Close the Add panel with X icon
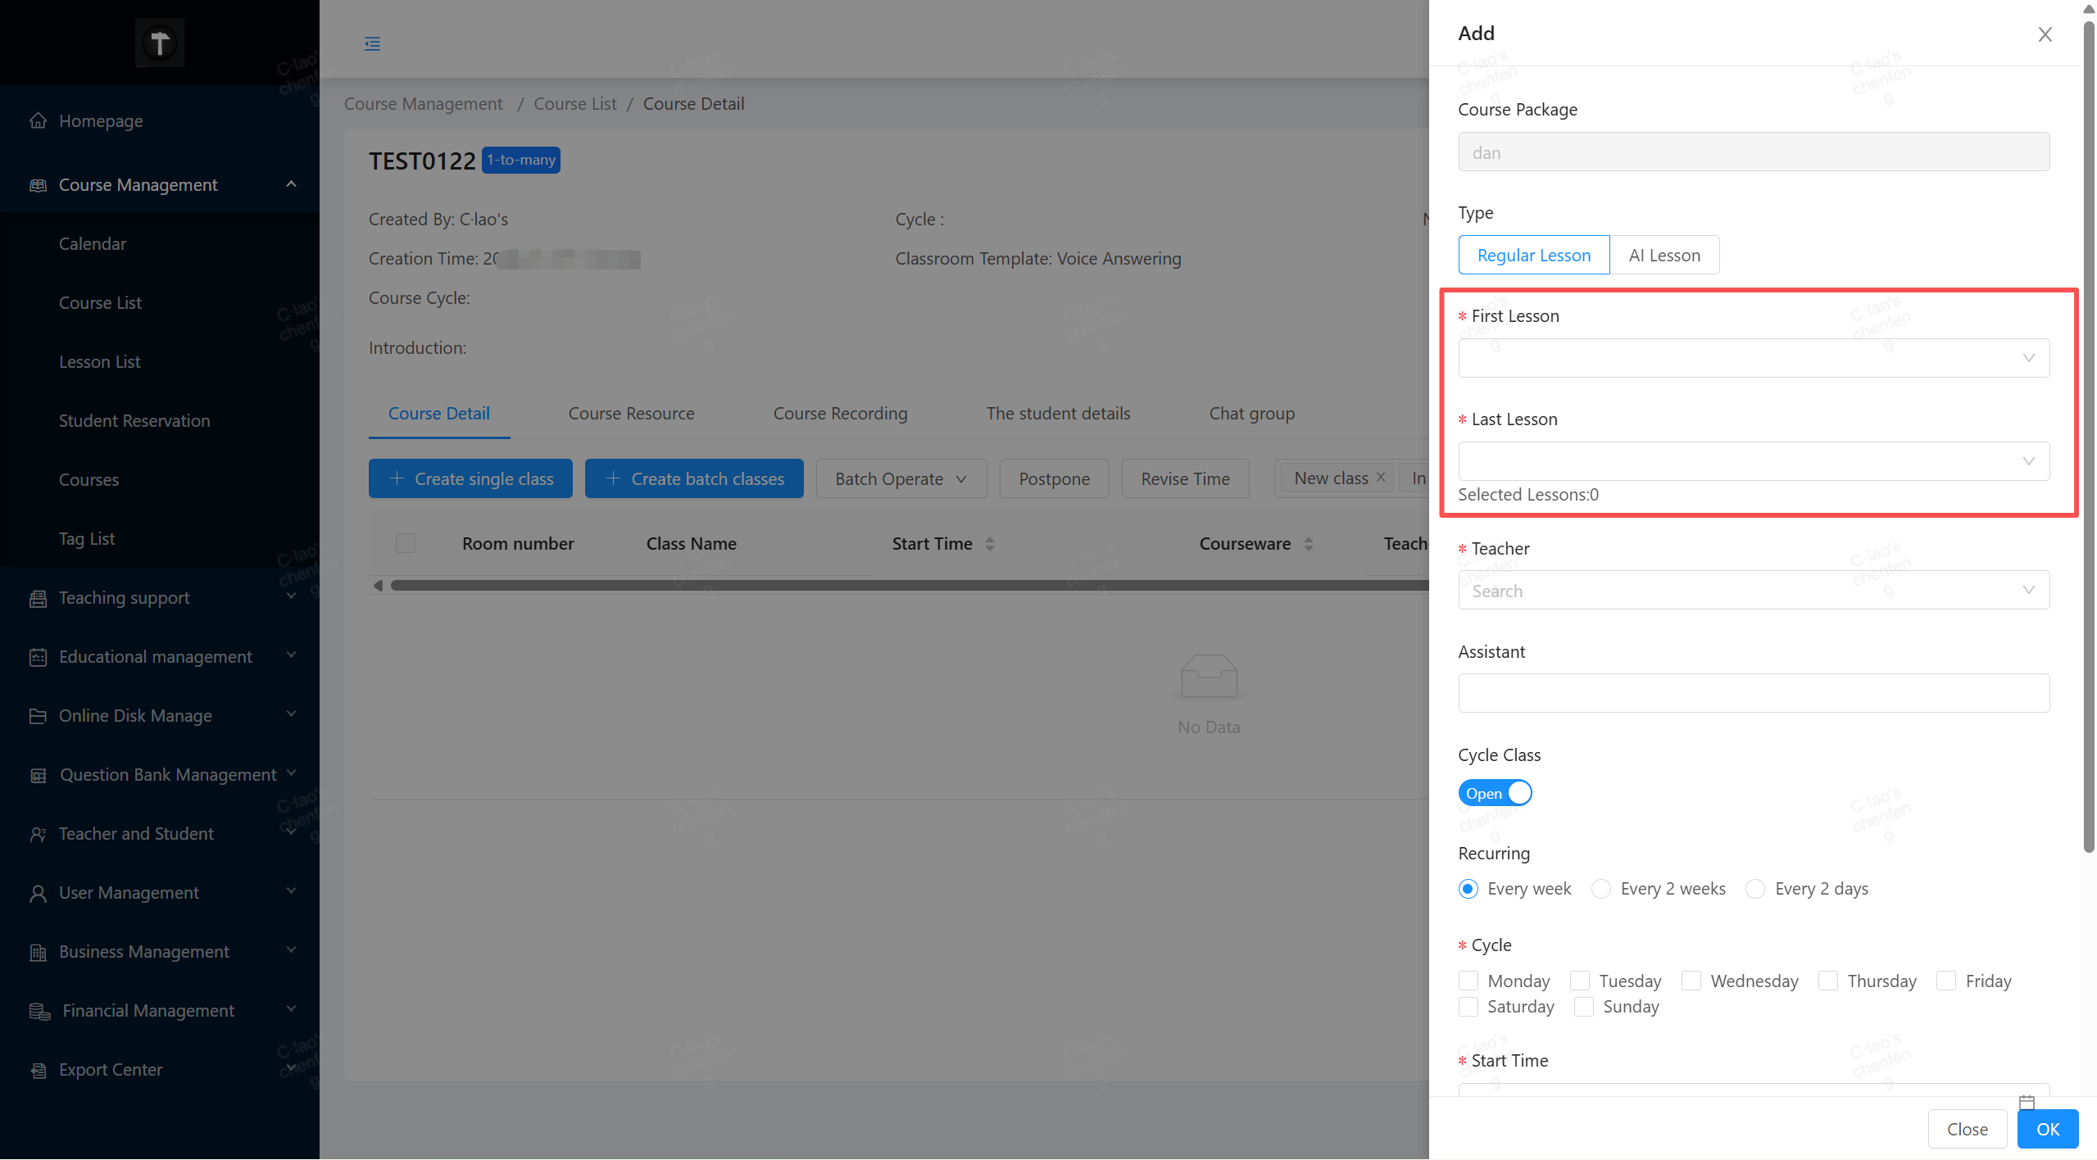Screen dimensions: 2097x1160 coord(2045,34)
